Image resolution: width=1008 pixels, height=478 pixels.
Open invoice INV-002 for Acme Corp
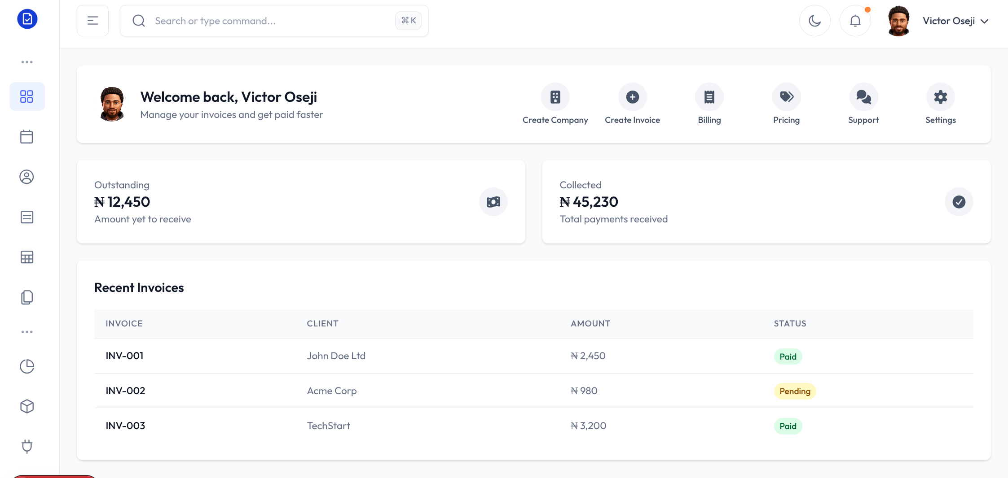pos(125,391)
